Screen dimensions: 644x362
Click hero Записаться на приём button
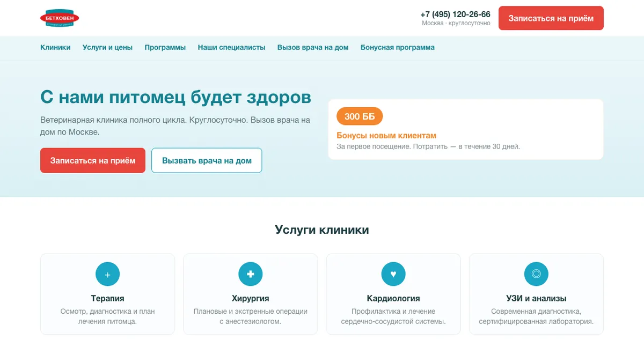93,160
